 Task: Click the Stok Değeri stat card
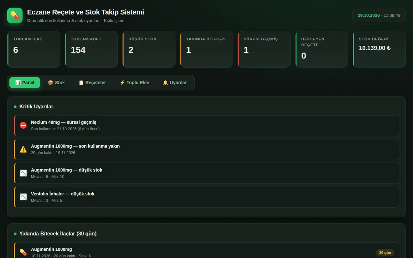[x=379, y=50]
